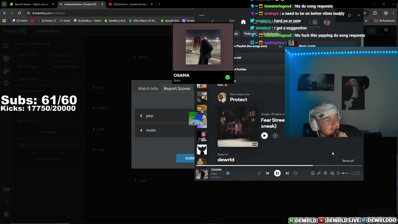Screen dimensions: 398x224
Task: Open large OSAMA cover art in popup
Action: tap(203, 47)
